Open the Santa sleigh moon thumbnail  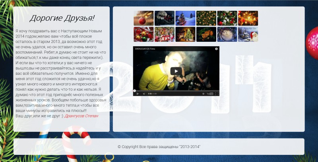click(165, 18)
